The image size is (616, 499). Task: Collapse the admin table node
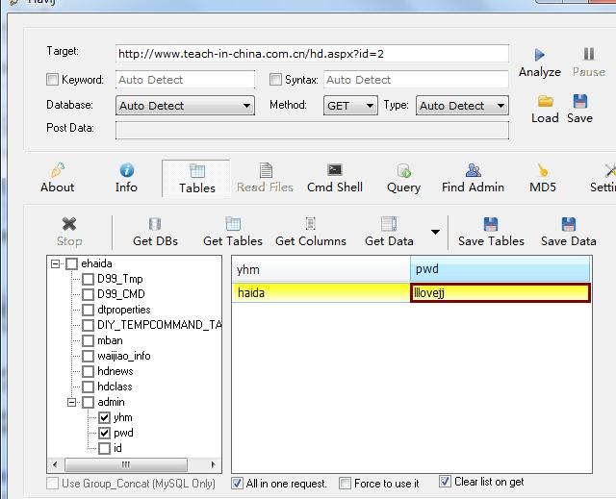pos(71,402)
